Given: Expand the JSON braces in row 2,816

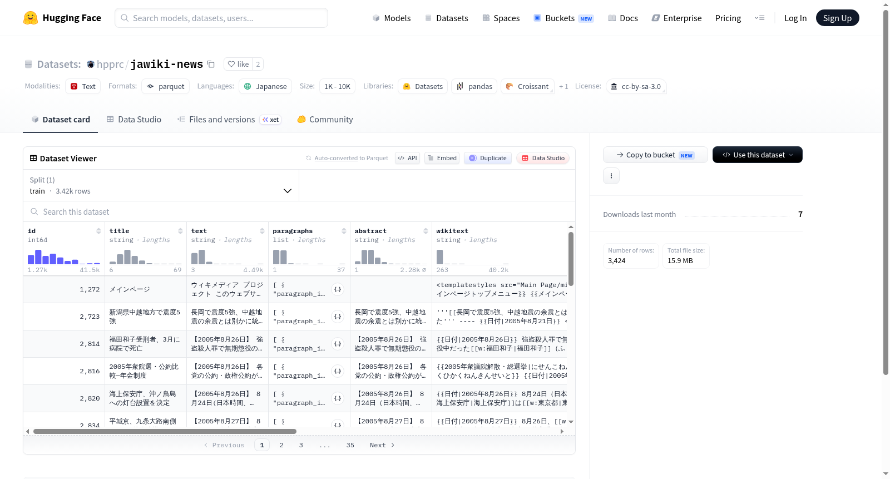Looking at the screenshot, I should coord(338,371).
